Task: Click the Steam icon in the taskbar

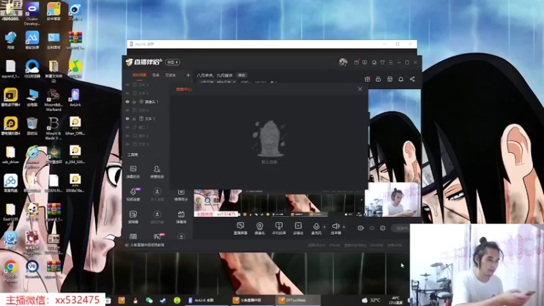Action: [163, 300]
